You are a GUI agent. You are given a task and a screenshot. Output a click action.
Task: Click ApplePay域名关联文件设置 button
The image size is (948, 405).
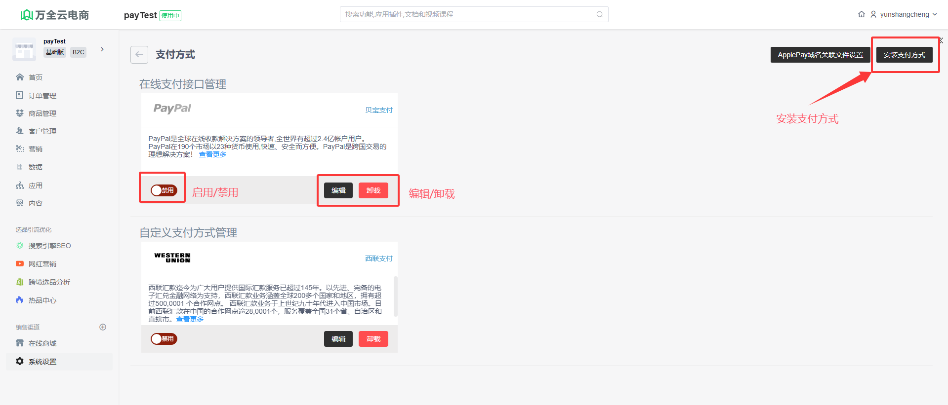(x=820, y=55)
